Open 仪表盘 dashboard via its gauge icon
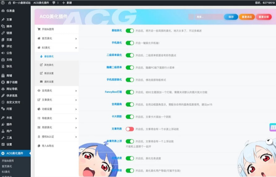This screenshot has height=177, width=276. (x=3, y=11)
